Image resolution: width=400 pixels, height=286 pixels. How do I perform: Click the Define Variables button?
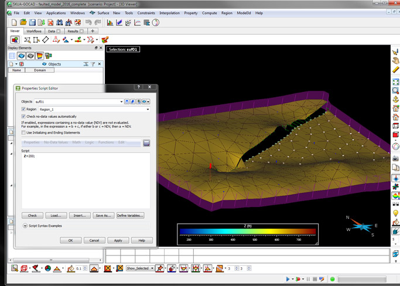click(130, 215)
